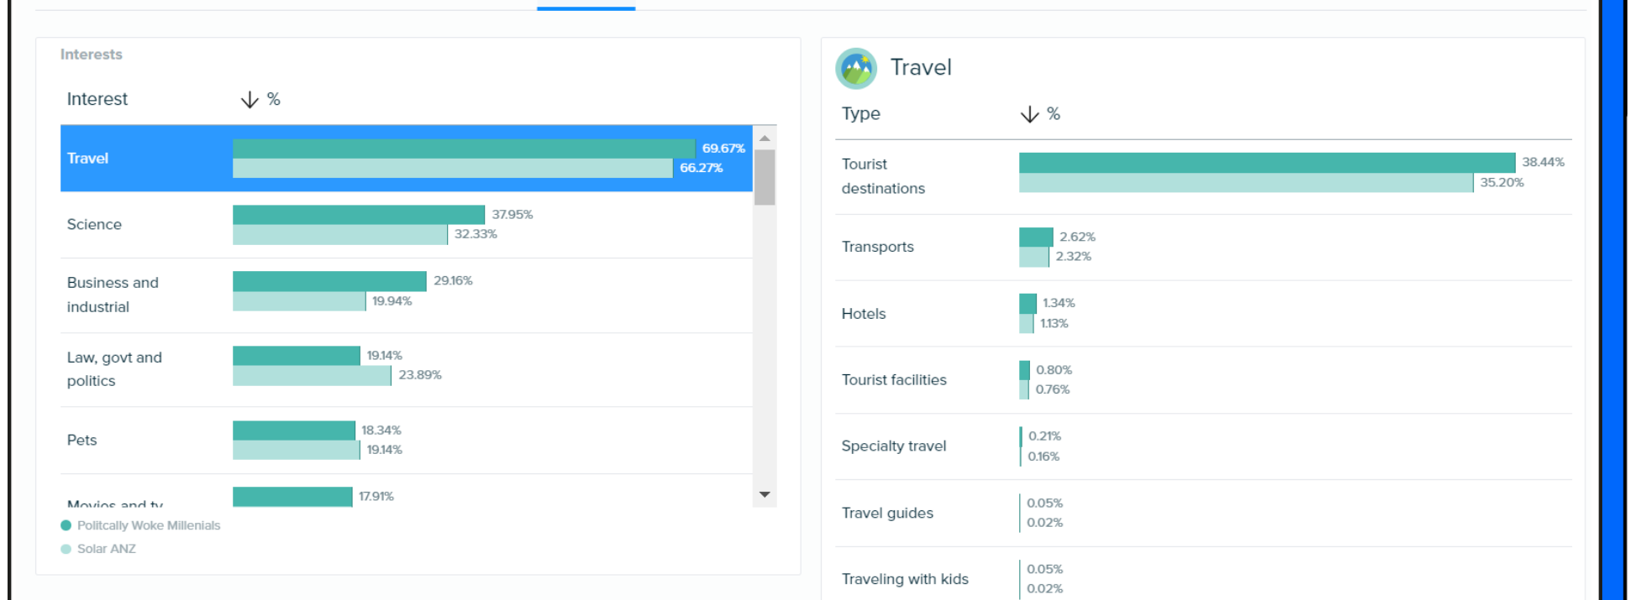Select the Travel interest row
1635x600 pixels.
[88, 159]
